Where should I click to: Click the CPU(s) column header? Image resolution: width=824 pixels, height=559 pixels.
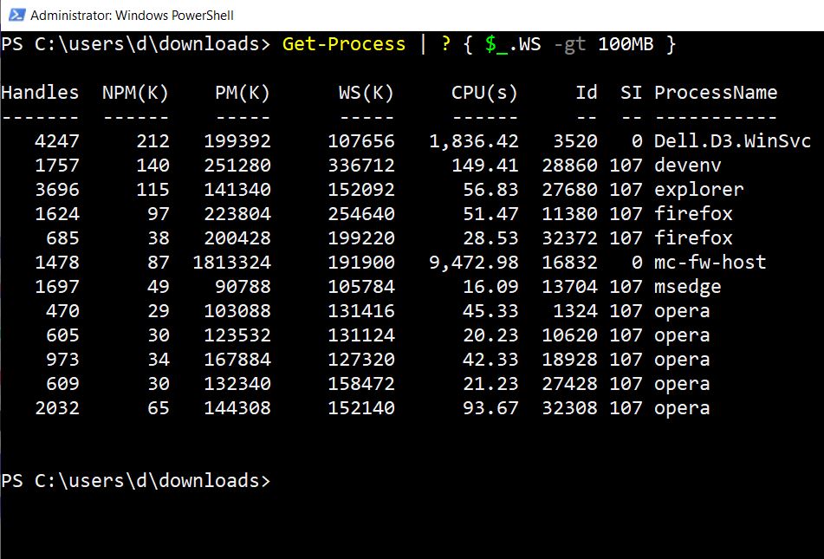[x=483, y=93]
